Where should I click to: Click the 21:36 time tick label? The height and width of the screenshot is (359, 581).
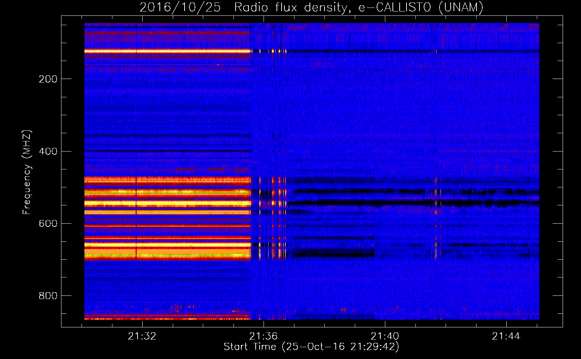tap(264, 336)
